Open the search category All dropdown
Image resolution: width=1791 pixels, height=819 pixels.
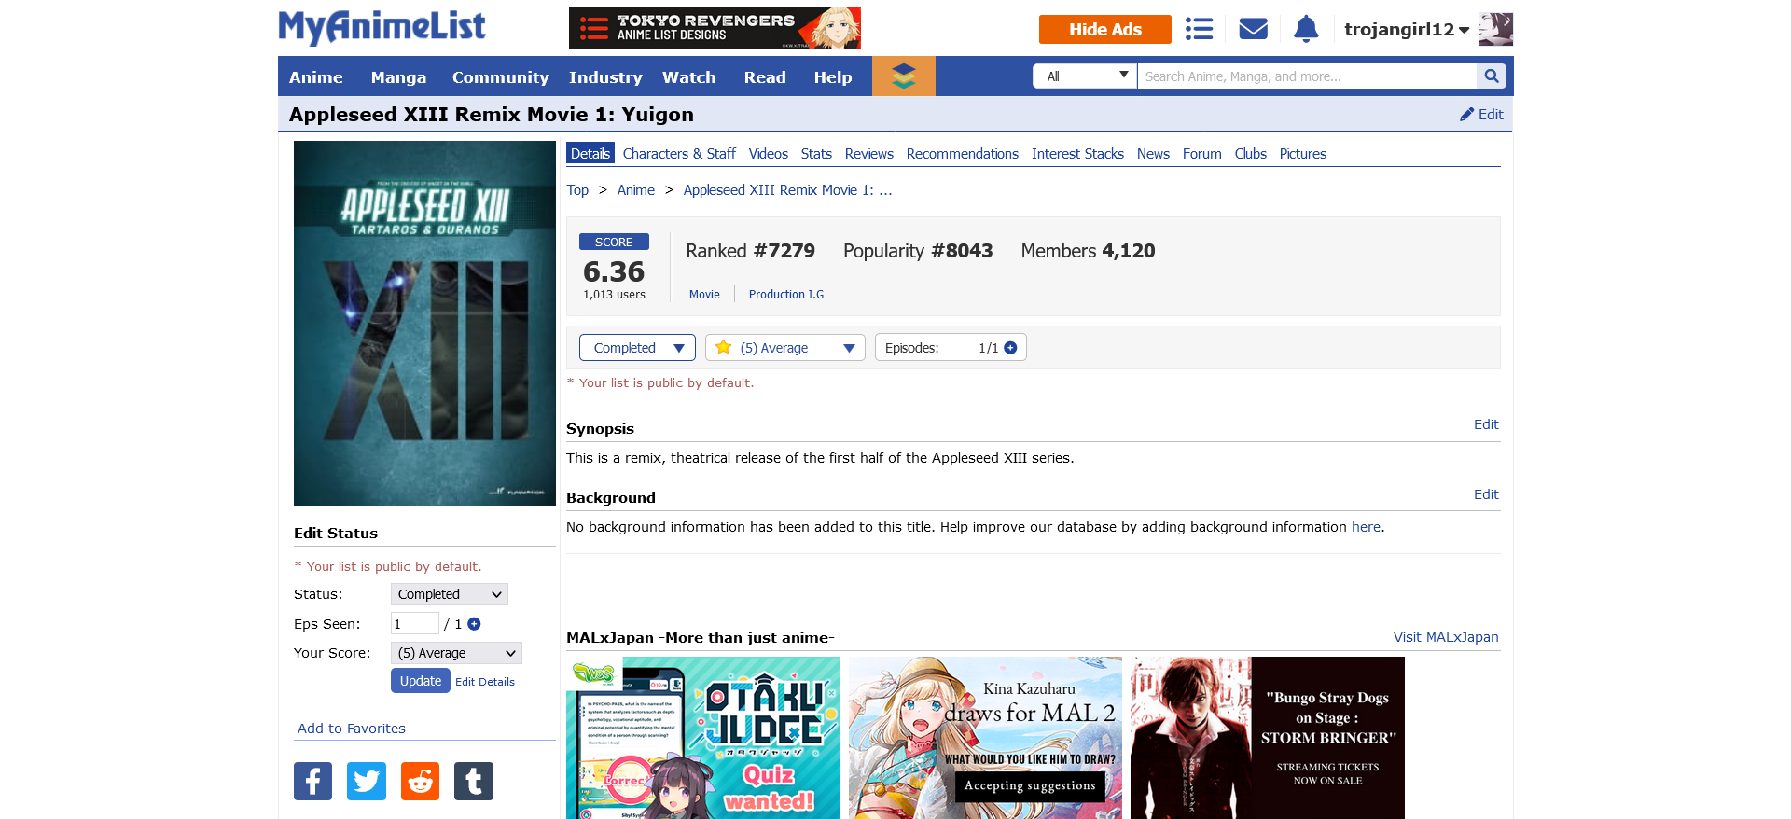click(x=1085, y=76)
